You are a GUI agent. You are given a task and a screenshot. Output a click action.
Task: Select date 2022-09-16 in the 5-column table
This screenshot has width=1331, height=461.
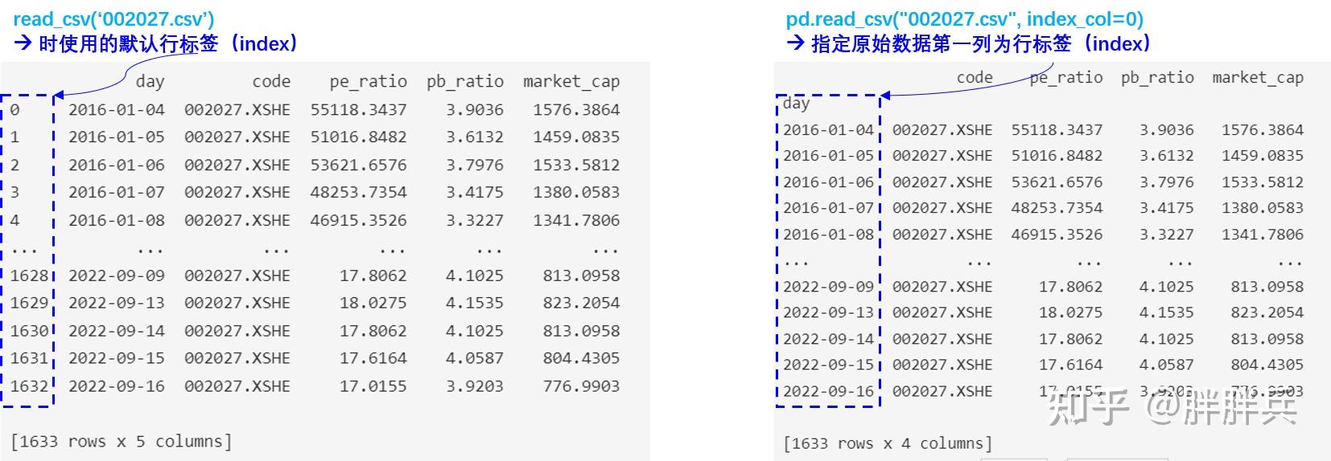point(117,386)
